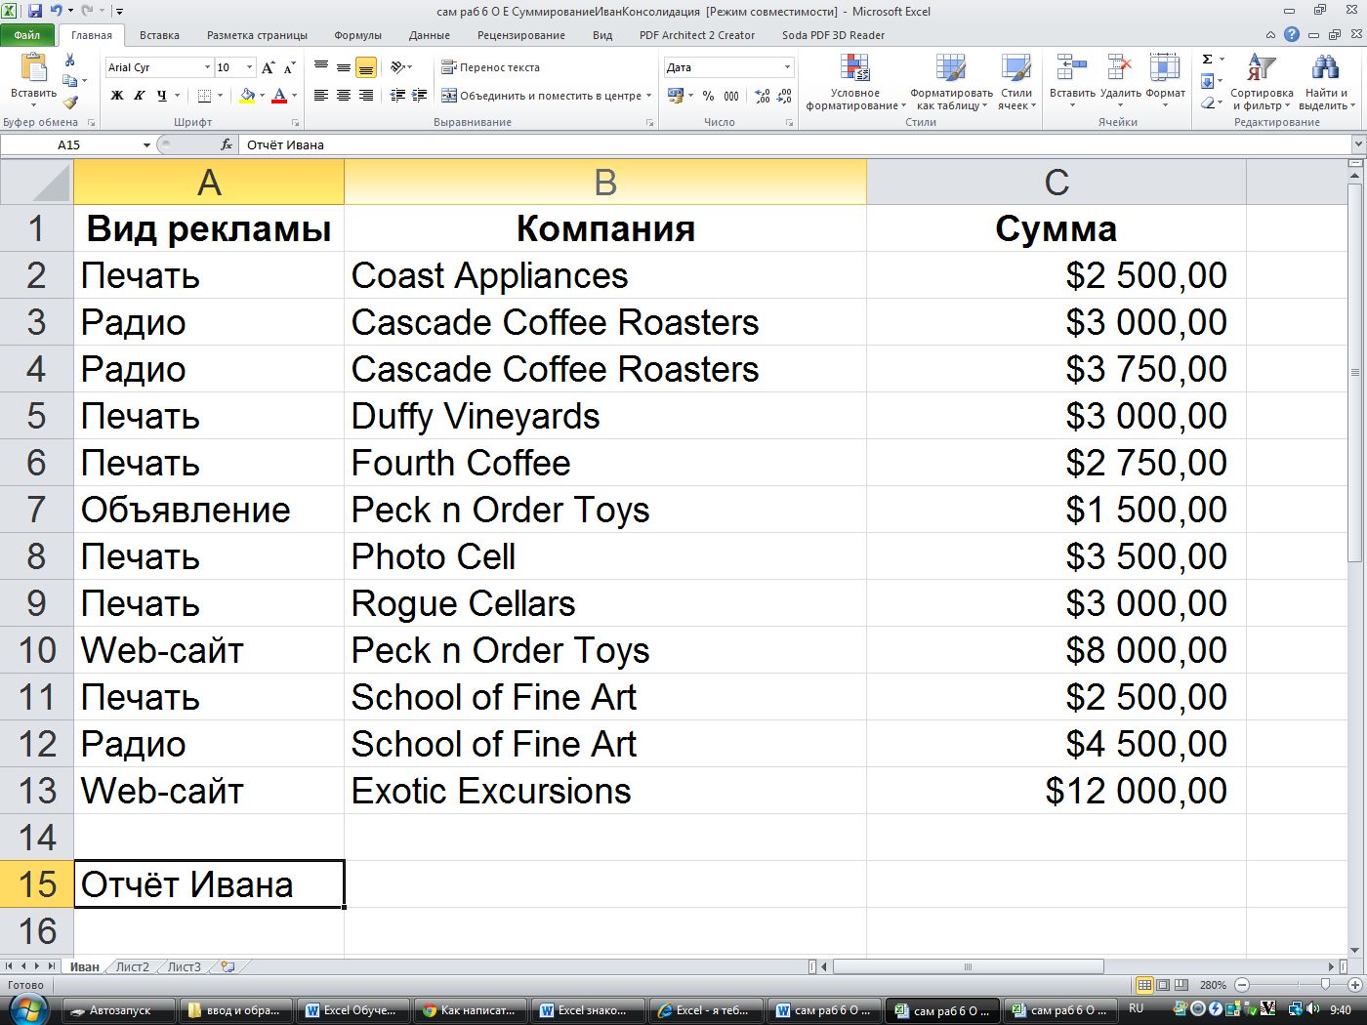Click the fx insert function button
This screenshot has width=1367, height=1025.
[227, 144]
